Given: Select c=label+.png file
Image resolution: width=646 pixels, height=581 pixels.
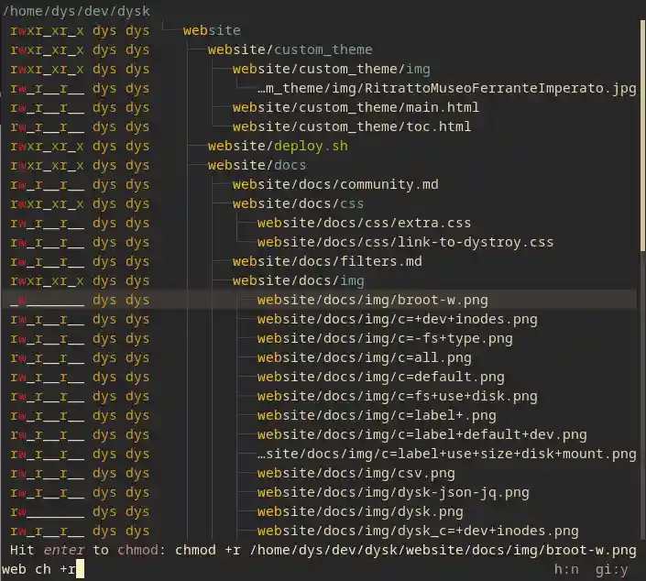Looking at the screenshot, I should [377, 415].
